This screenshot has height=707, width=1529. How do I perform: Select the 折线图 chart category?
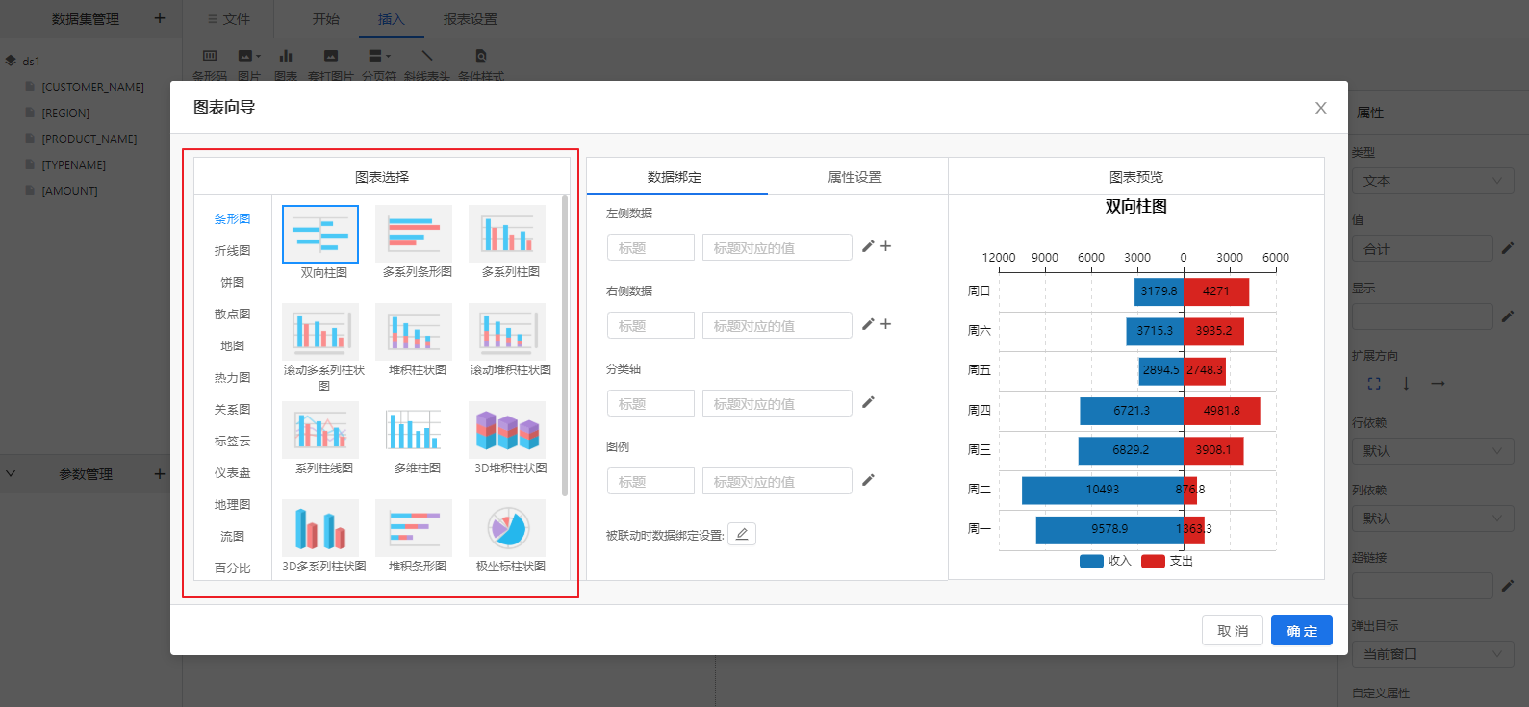click(233, 250)
